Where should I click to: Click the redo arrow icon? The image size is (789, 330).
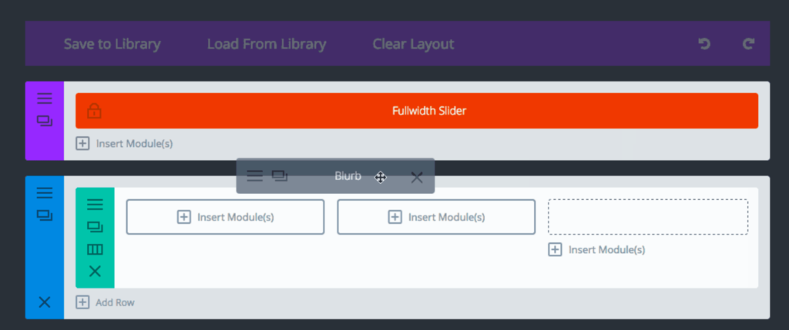pyautogui.click(x=748, y=44)
